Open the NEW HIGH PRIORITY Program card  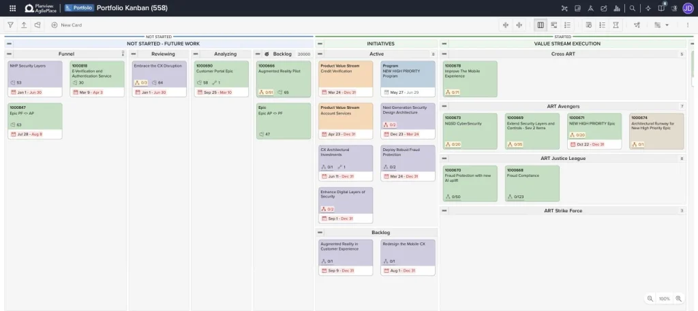click(408, 79)
